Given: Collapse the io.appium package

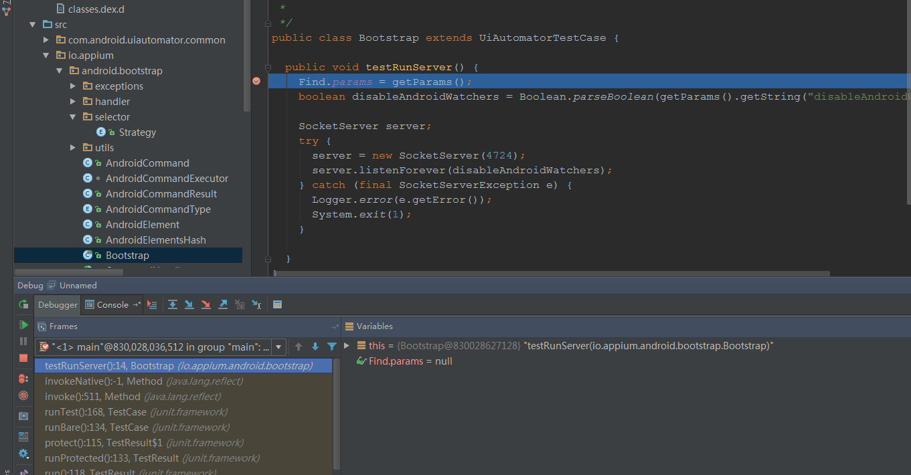Looking at the screenshot, I should (x=46, y=56).
